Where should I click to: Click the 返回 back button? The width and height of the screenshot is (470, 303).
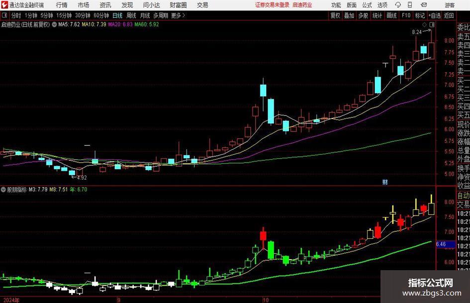pyautogui.click(x=449, y=15)
